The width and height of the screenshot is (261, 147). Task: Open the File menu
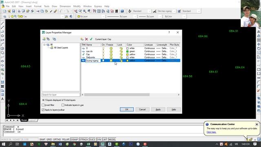point(8,6)
